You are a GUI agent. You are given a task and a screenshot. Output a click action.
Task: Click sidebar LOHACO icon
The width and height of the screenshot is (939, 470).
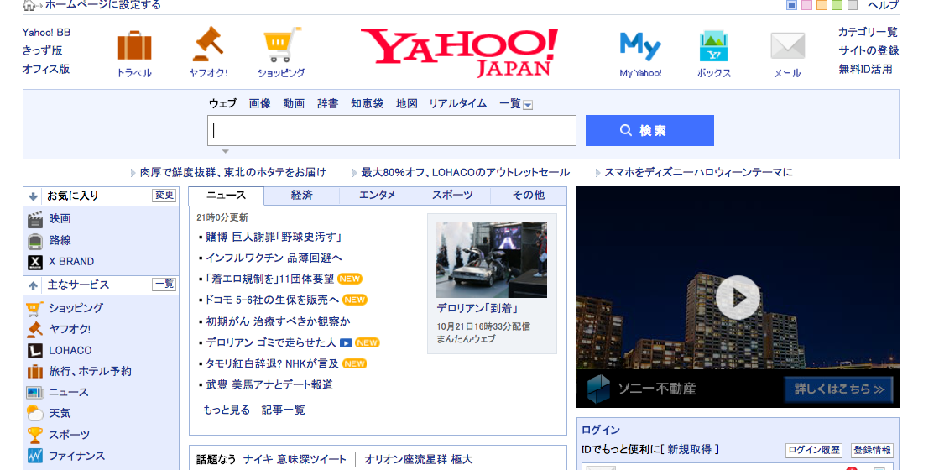click(x=35, y=351)
